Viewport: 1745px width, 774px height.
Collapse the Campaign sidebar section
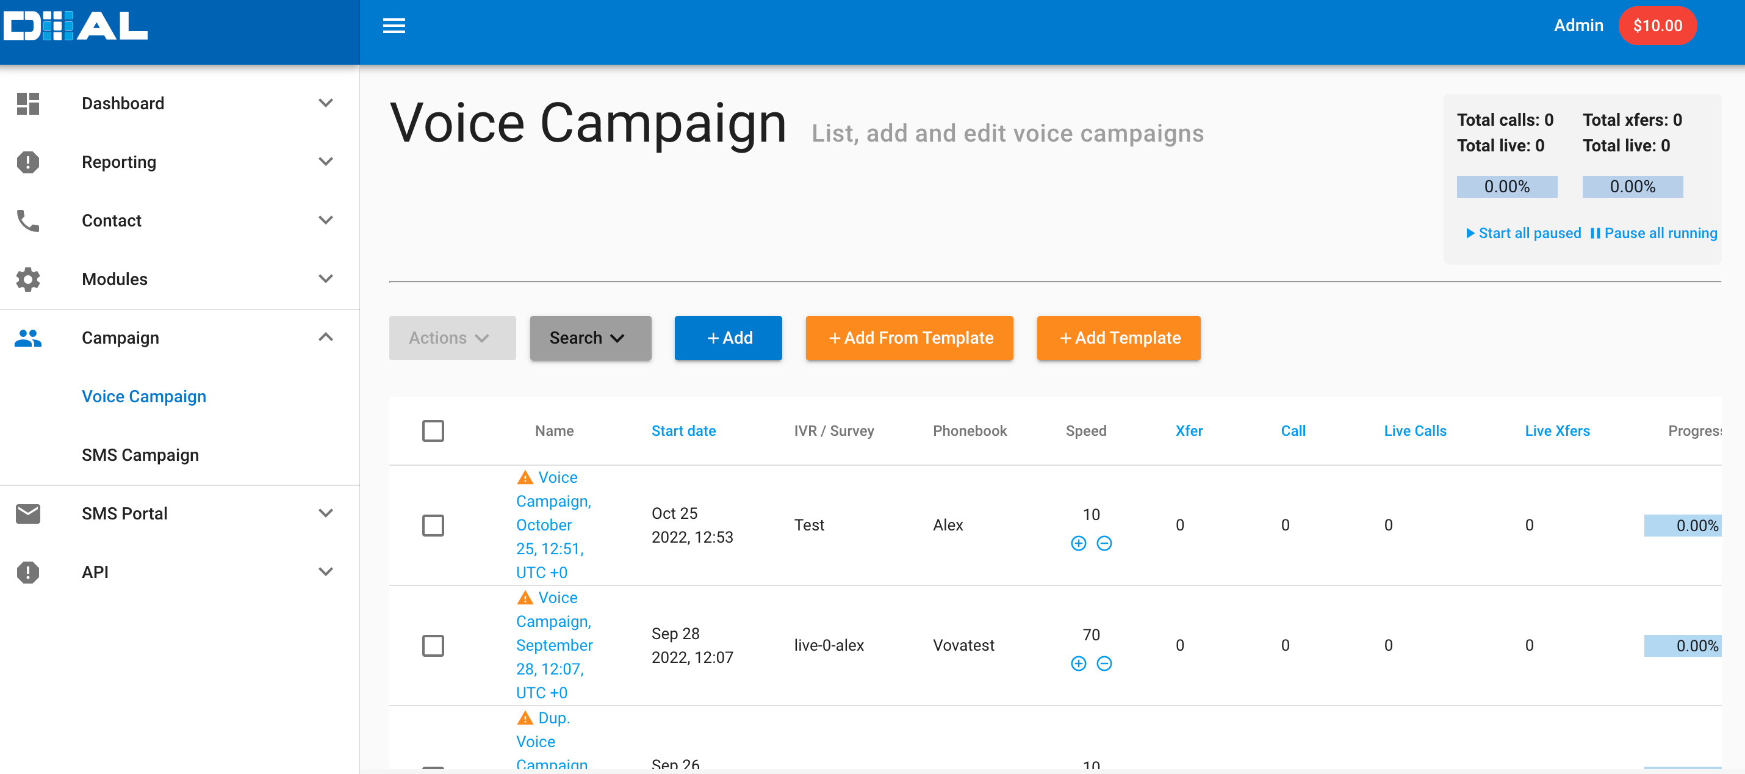[325, 338]
